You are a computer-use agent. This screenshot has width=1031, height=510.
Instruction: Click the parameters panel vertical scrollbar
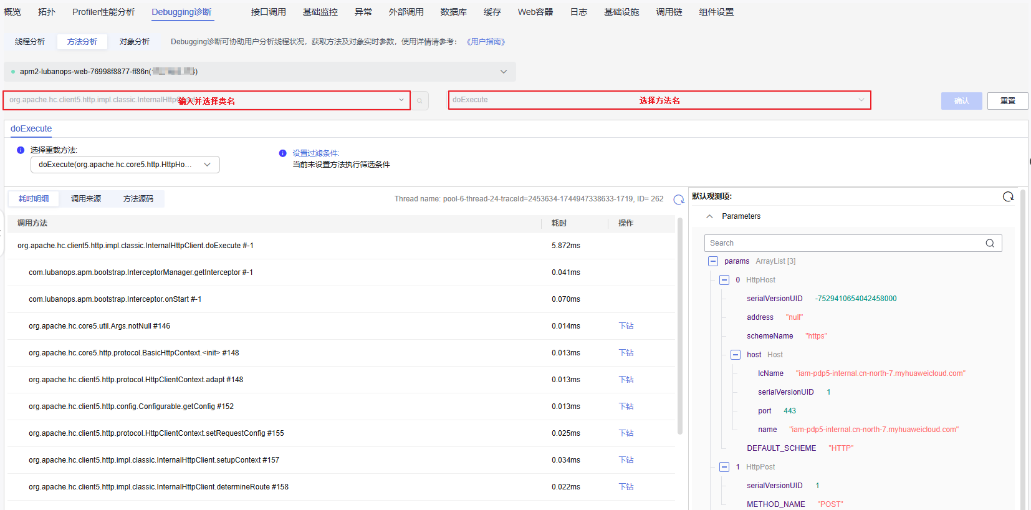[1023, 349]
